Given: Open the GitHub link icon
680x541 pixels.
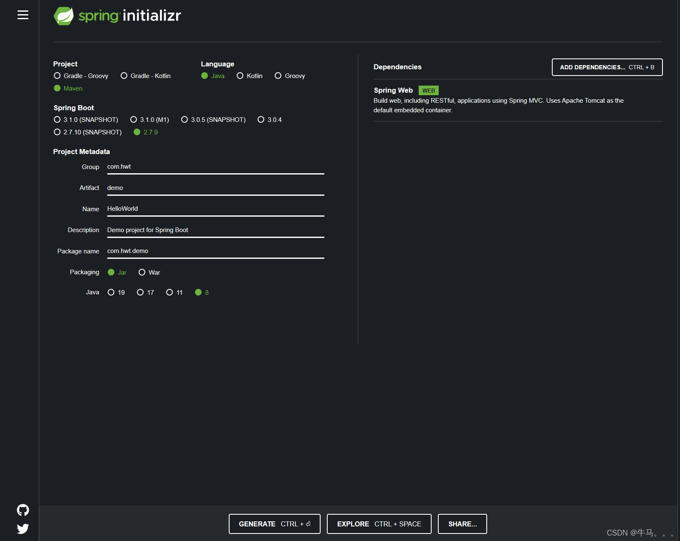Looking at the screenshot, I should [23, 510].
